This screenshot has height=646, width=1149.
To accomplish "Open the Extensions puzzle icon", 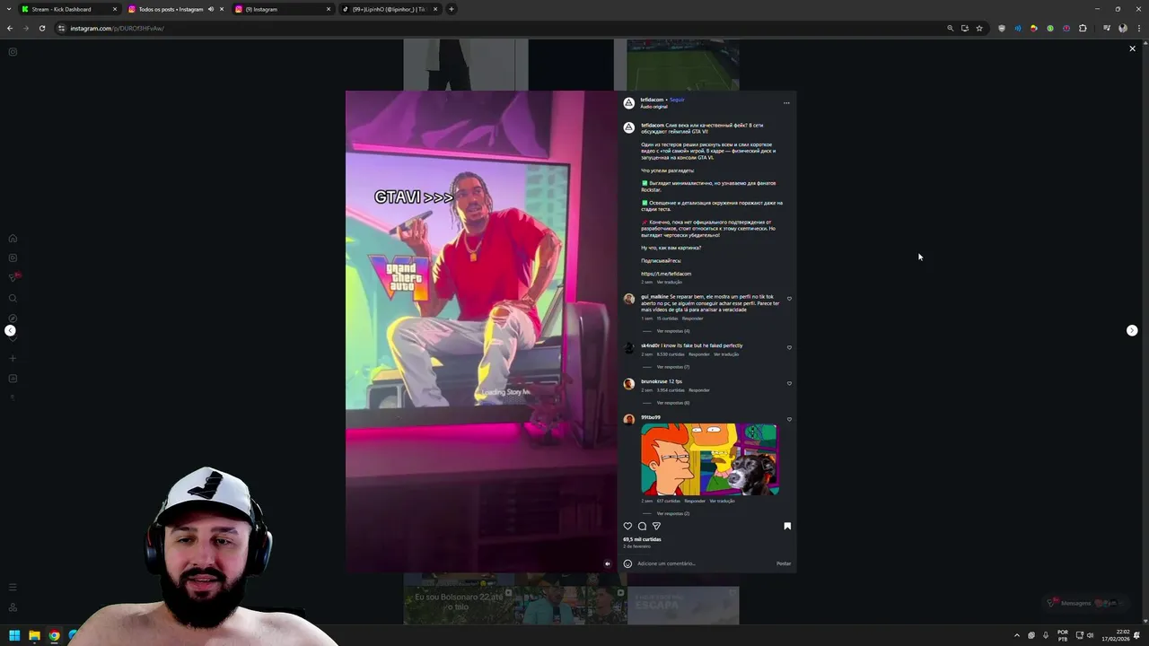I will point(1083,28).
